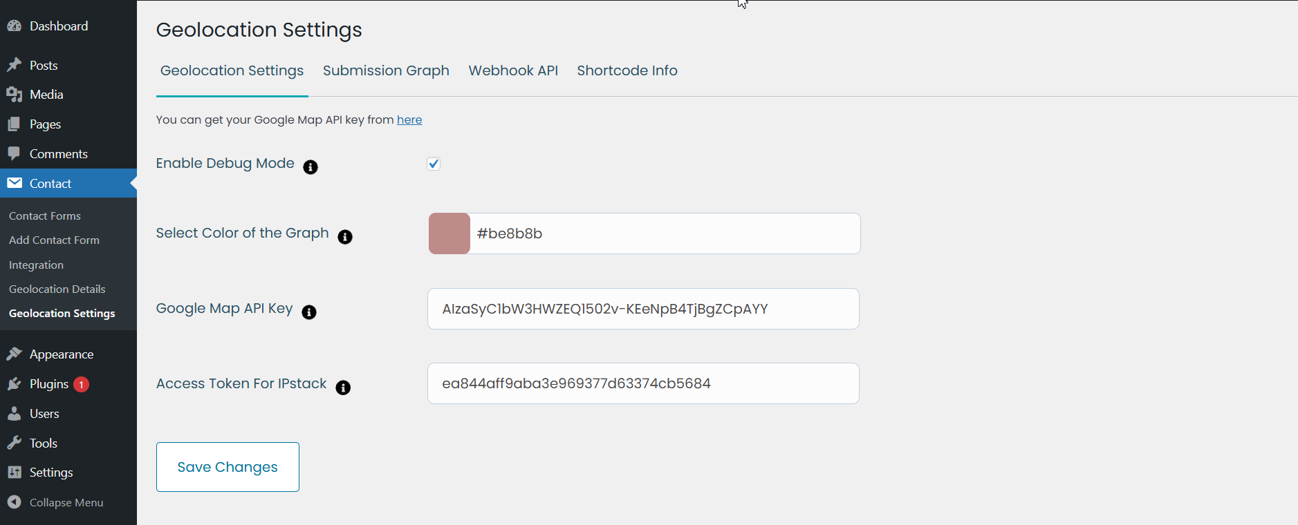Click the Pages icon in sidebar
The width and height of the screenshot is (1298, 525).
point(14,124)
